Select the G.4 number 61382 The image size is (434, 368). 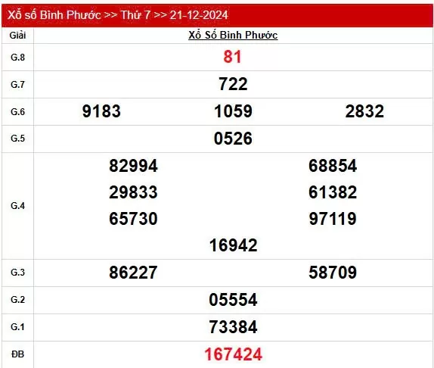pyautogui.click(x=333, y=192)
